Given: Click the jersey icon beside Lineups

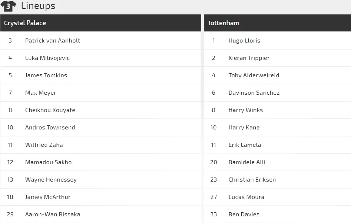Looking at the screenshot, I should tap(8, 6).
